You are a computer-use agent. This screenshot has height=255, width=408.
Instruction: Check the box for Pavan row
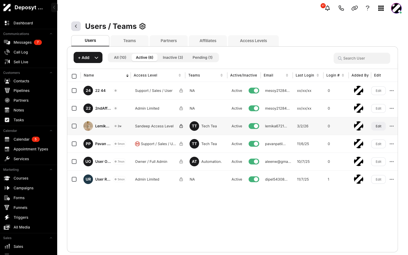coord(74,144)
